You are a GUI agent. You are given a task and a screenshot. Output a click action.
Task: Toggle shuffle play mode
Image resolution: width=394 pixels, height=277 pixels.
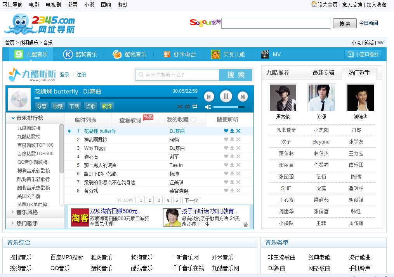180,106
